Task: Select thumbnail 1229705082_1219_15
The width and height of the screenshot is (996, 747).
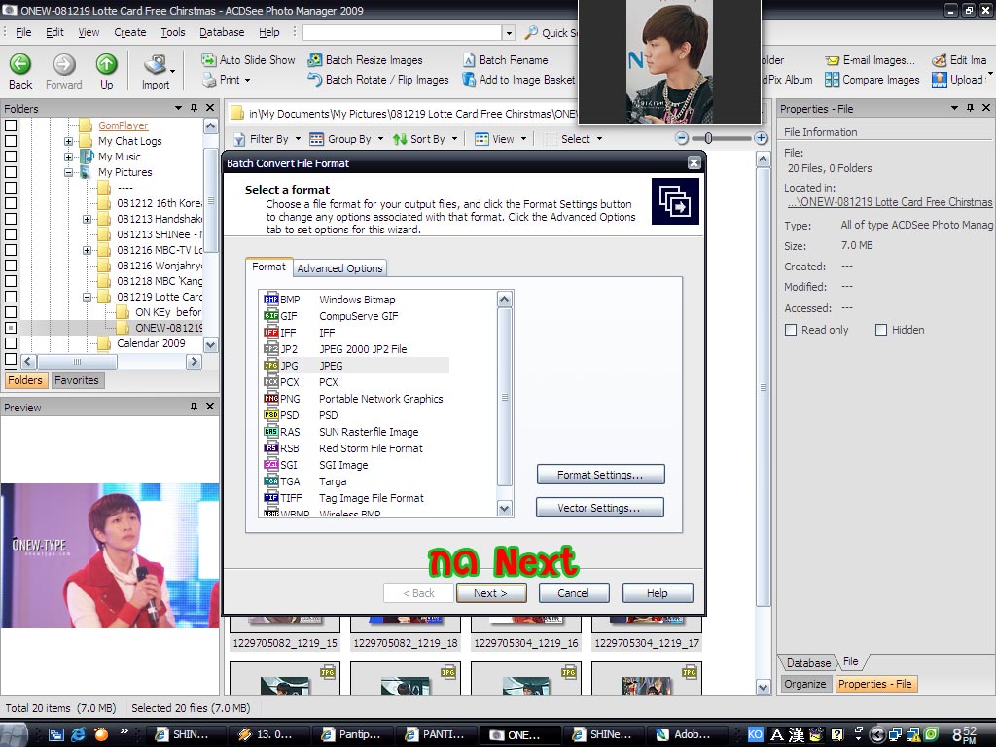Action: click(x=285, y=633)
